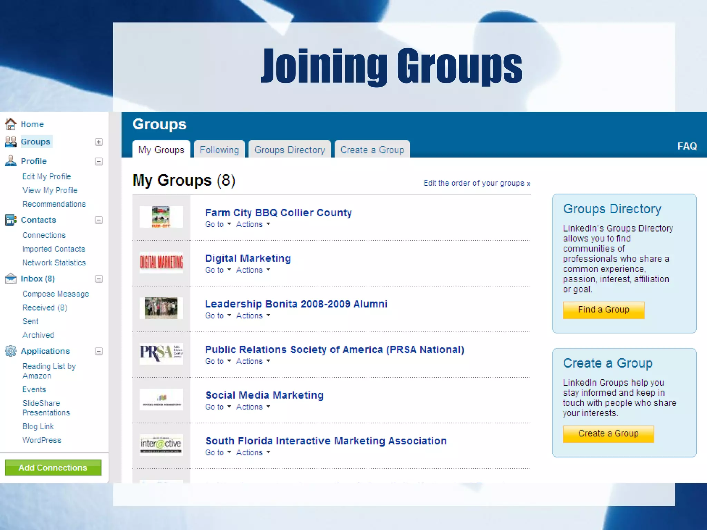
Task: Open Go to dropdown for Social Media Marketing
Action: tap(218, 407)
